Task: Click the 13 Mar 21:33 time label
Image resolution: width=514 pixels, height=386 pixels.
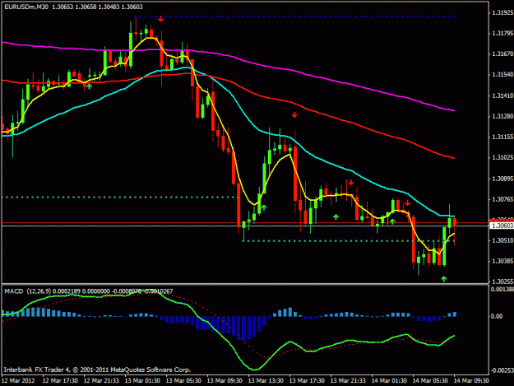Action: (x=348, y=381)
